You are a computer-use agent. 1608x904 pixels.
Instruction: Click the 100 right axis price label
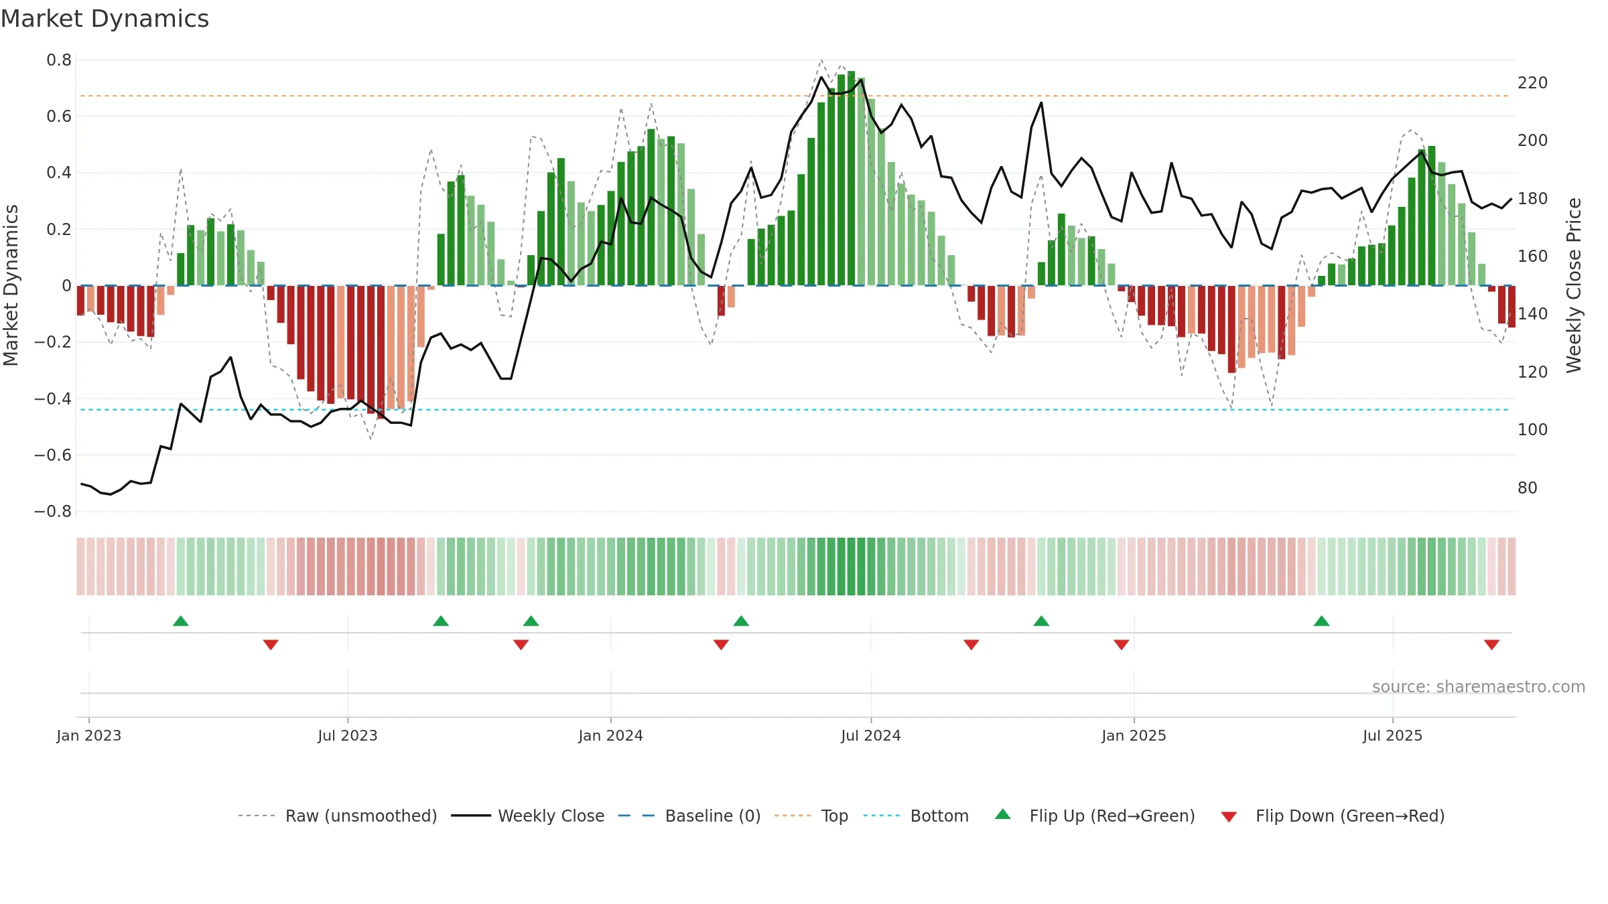coord(1533,430)
